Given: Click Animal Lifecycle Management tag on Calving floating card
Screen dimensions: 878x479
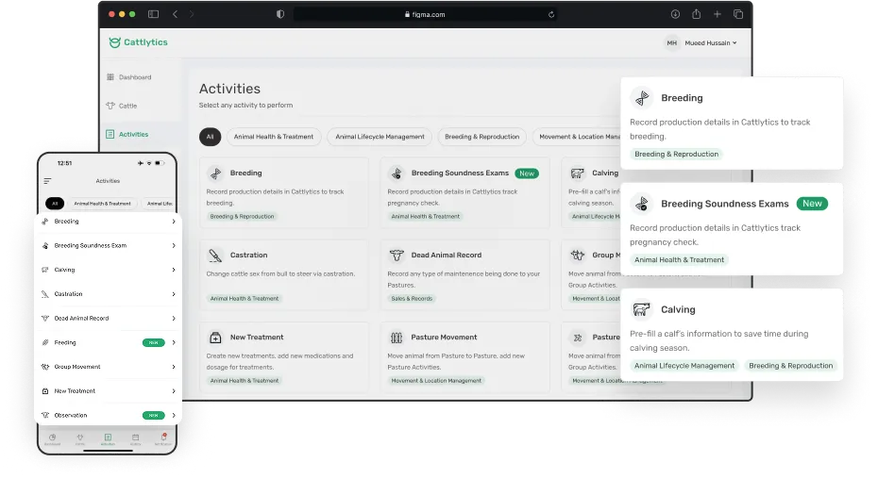Looking at the screenshot, I should click(x=684, y=366).
